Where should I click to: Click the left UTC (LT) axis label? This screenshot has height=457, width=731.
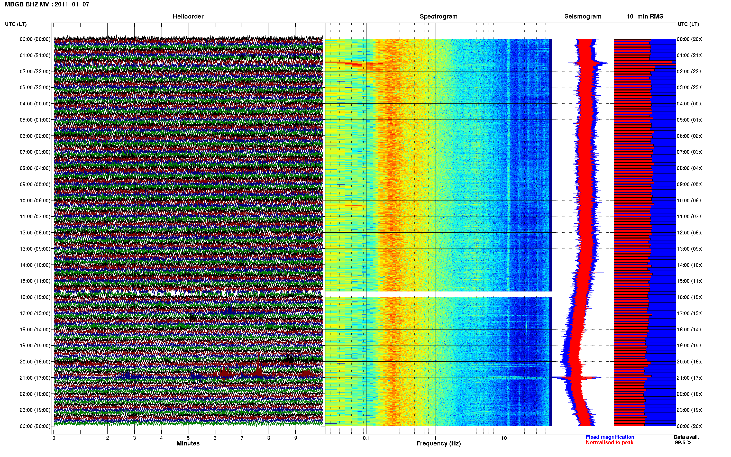(x=16, y=24)
